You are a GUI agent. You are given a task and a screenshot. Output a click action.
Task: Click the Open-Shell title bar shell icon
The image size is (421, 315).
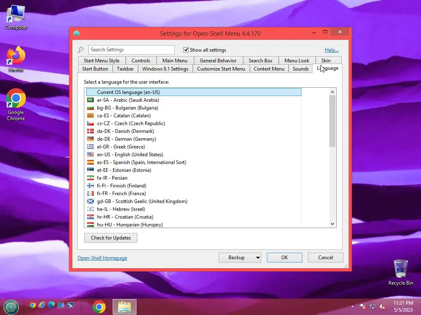(x=76, y=33)
